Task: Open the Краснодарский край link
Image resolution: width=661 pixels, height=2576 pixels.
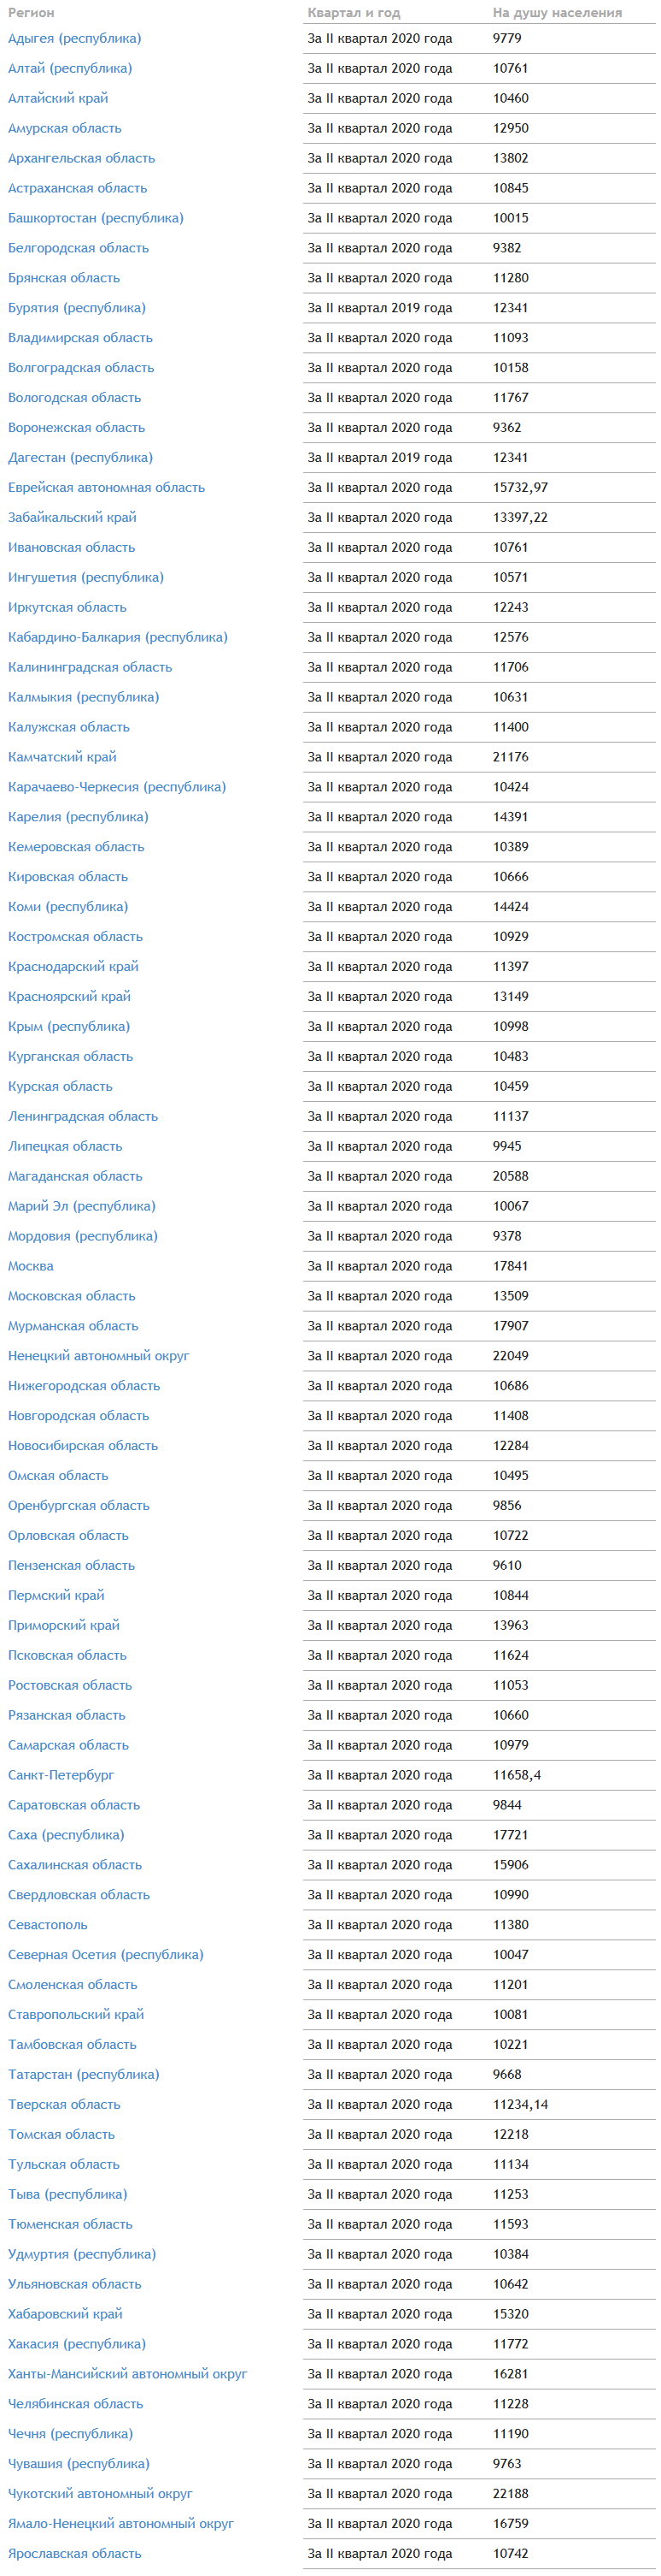Action: coord(73,967)
